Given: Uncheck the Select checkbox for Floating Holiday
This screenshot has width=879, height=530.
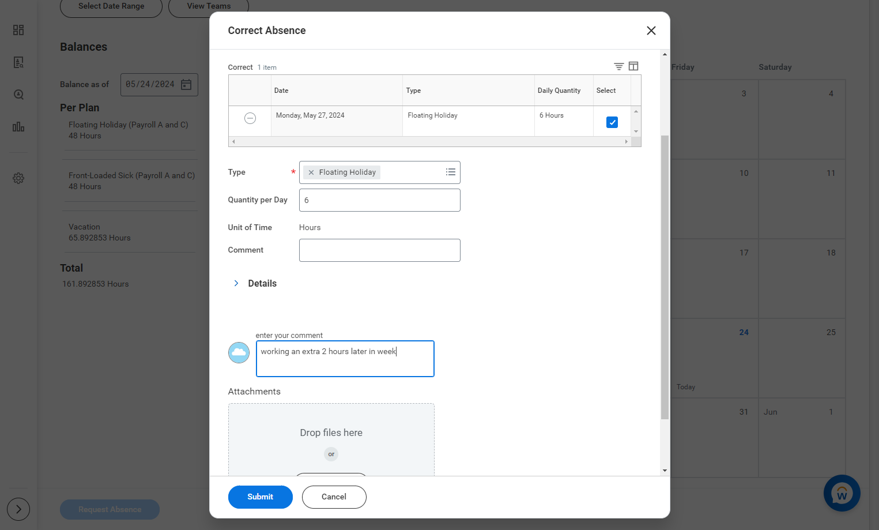Looking at the screenshot, I should point(612,122).
